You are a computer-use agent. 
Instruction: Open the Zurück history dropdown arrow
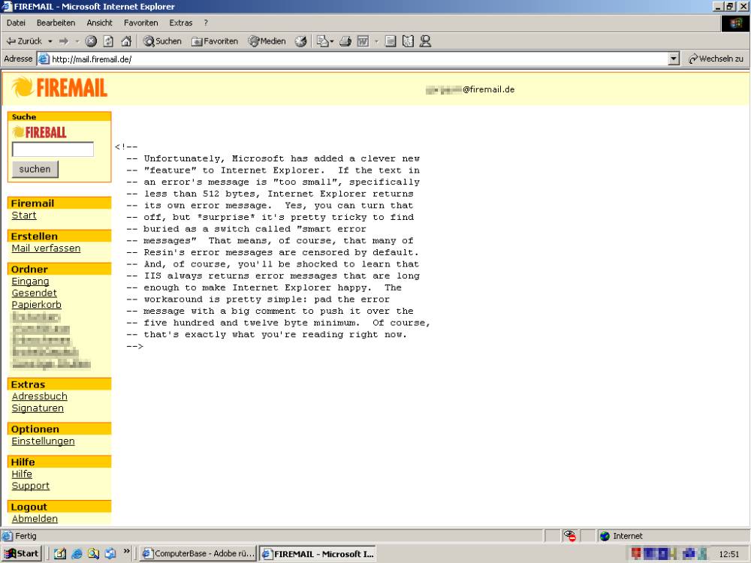point(50,41)
